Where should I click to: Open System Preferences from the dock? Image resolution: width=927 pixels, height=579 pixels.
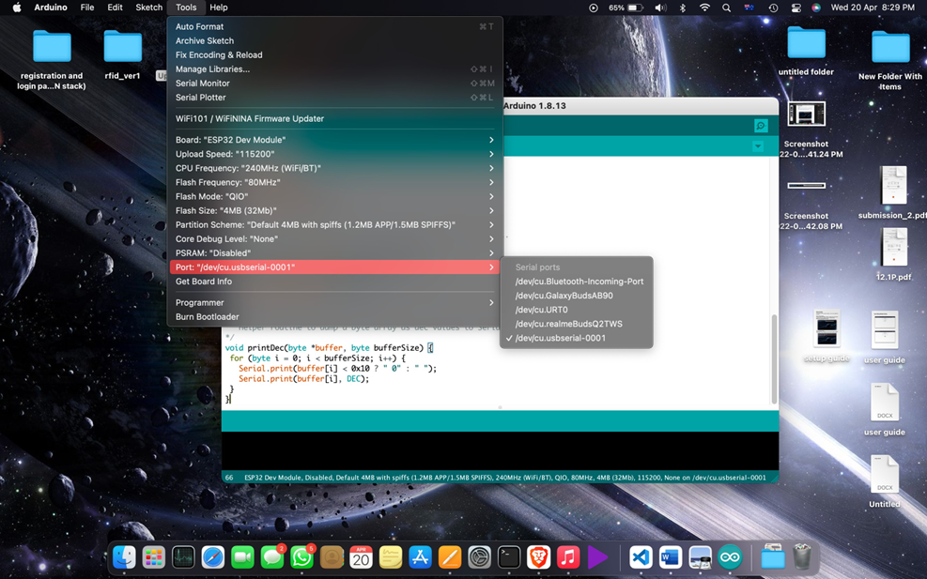coord(479,557)
